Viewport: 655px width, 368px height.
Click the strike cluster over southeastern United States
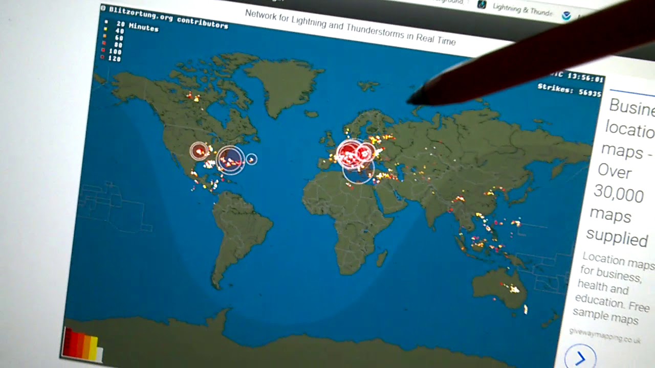(230, 159)
